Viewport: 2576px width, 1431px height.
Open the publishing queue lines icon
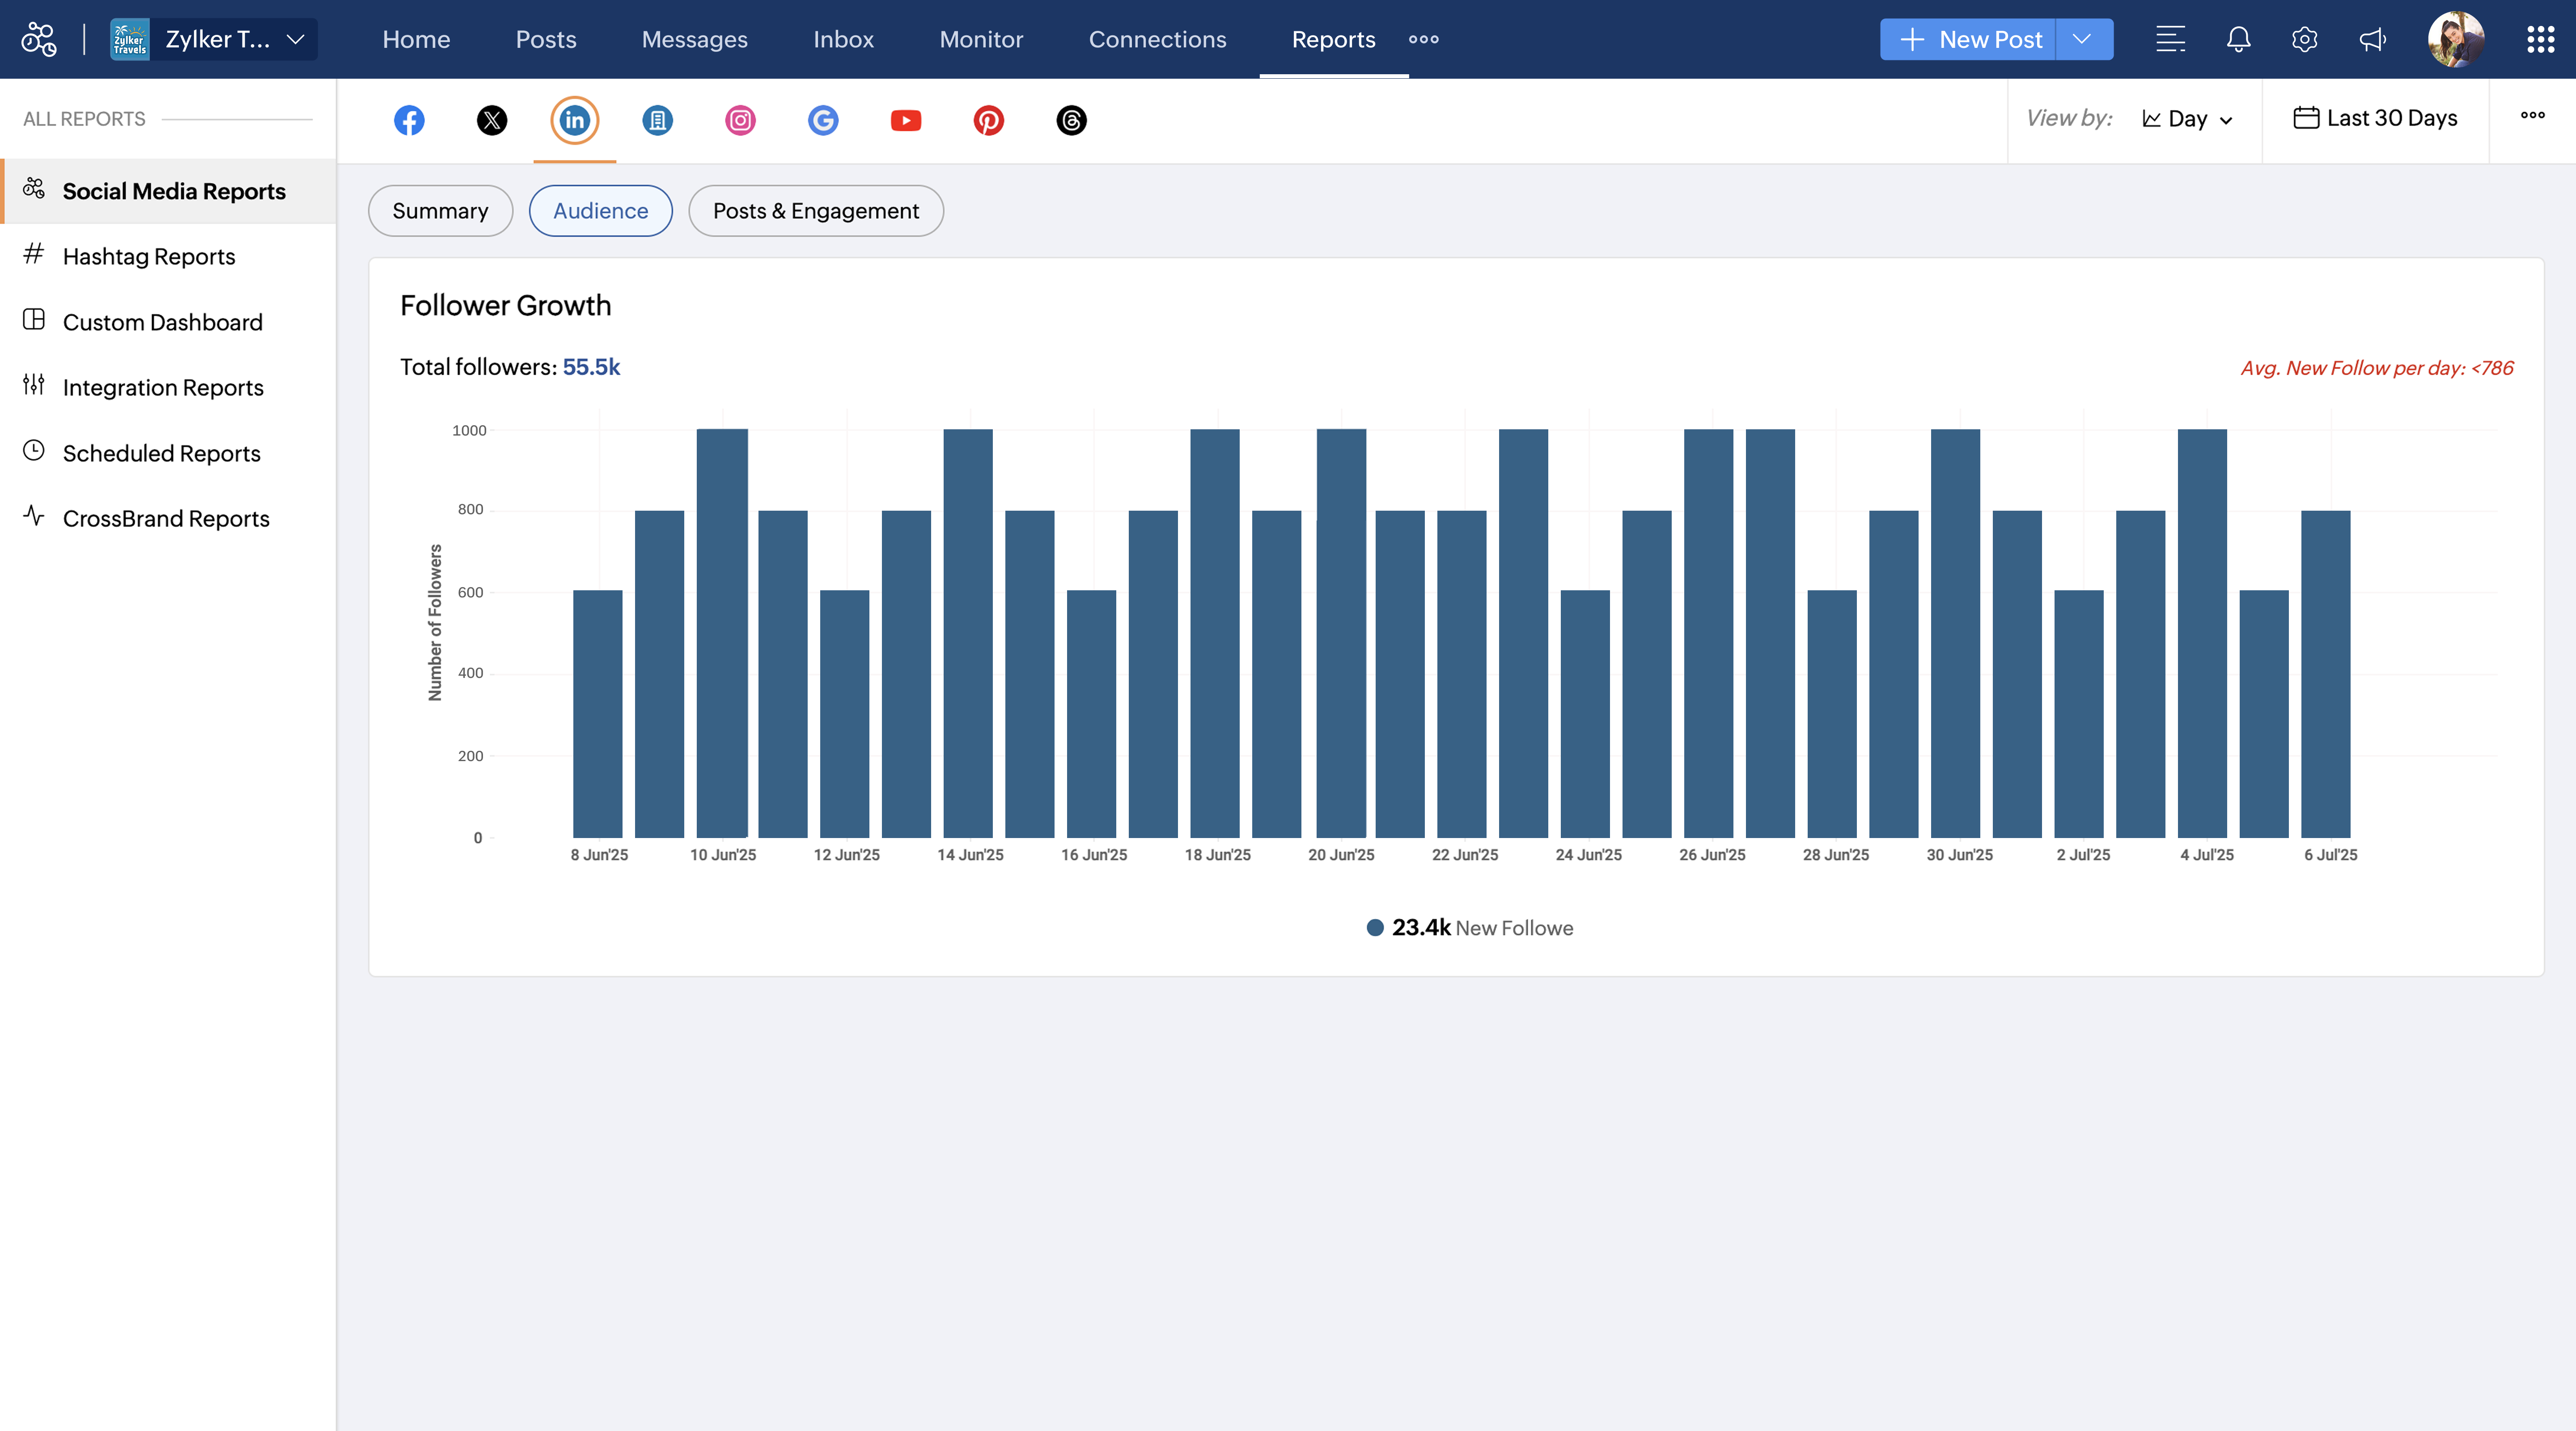pyautogui.click(x=2171, y=39)
